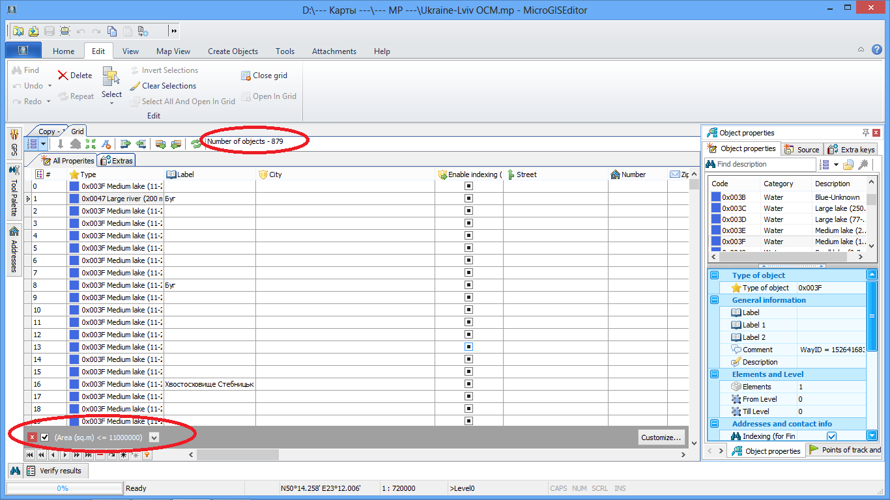Screen dimensions: 890x500
Task: Open the Map View ribbon tab
Action: pyautogui.click(x=173, y=51)
